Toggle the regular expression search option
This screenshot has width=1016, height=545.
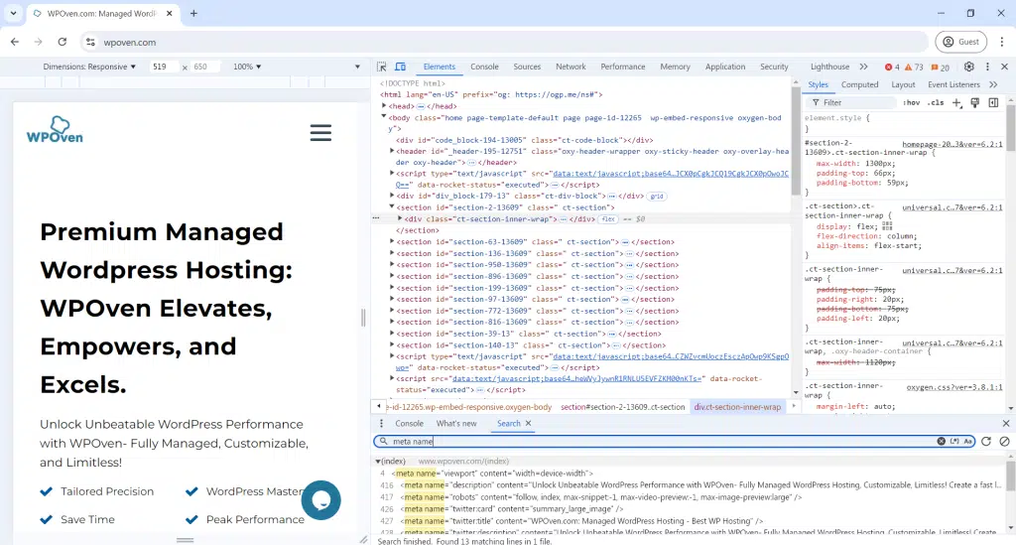click(x=954, y=441)
